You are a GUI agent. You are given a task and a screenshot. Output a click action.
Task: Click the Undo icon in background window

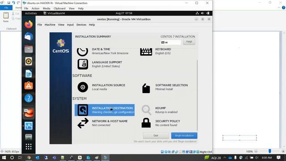point(13,3)
